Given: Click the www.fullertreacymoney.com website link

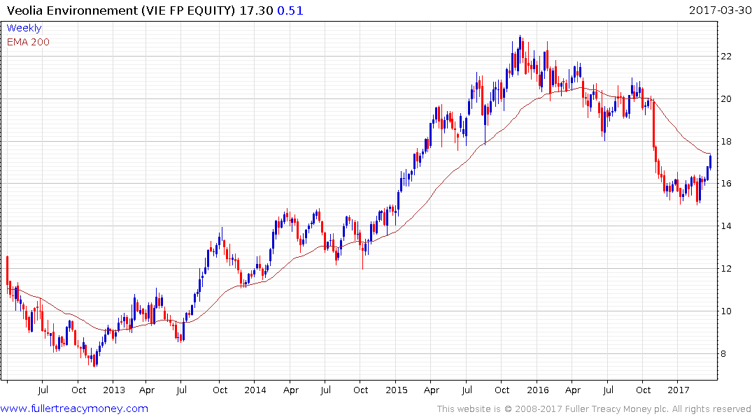Looking at the screenshot, I should coord(74,409).
